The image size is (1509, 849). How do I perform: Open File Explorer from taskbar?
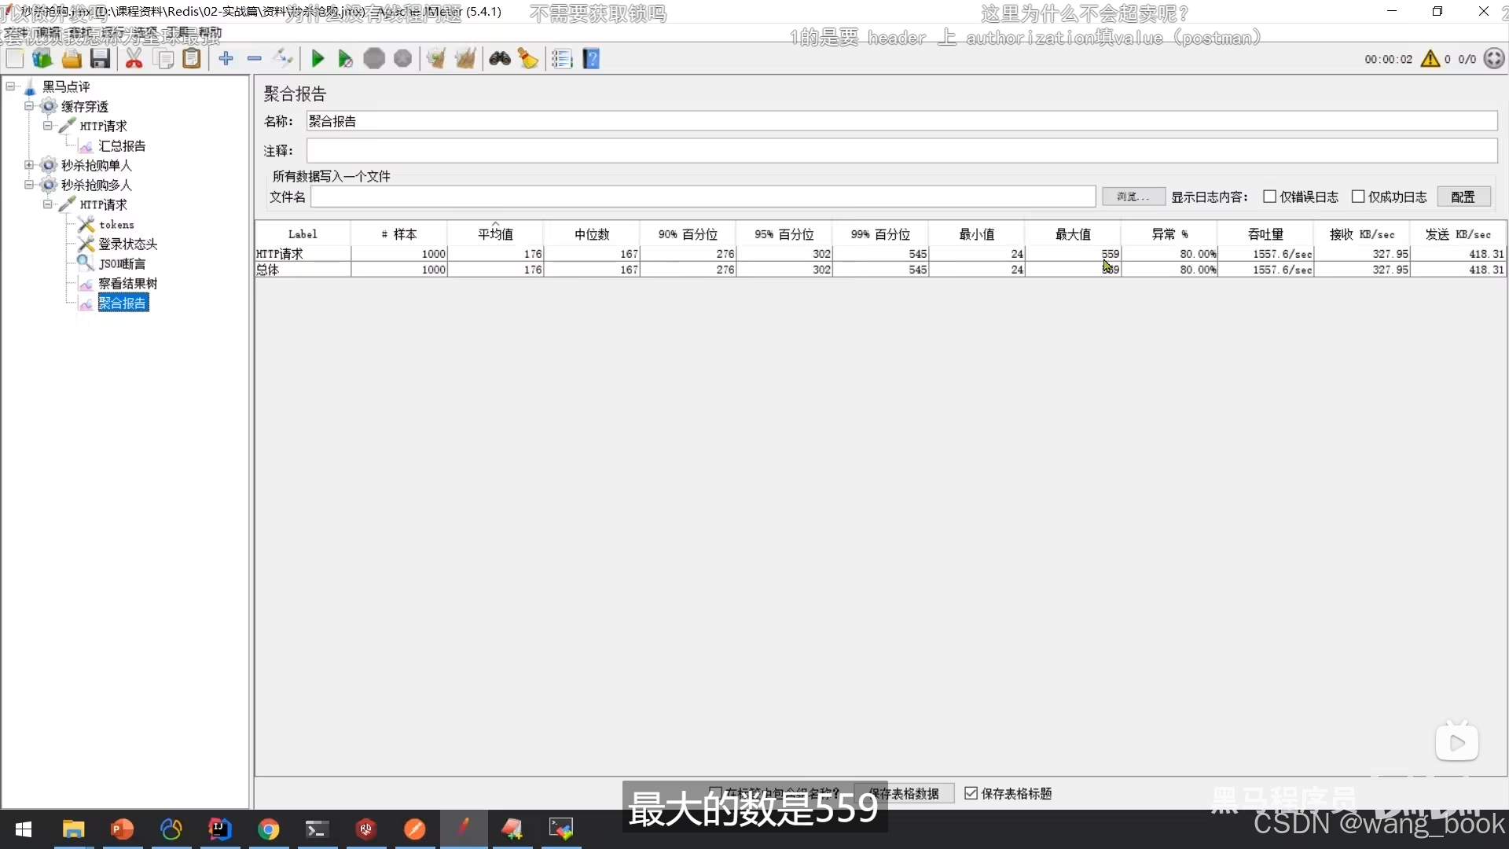point(73,829)
